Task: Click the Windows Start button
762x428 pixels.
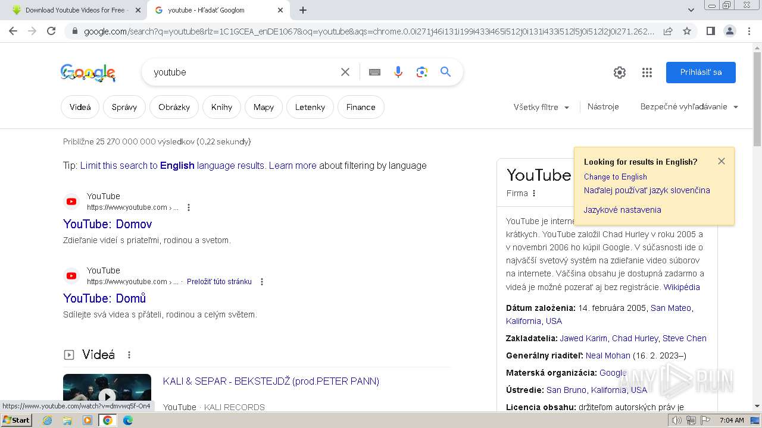Action: coord(17,420)
